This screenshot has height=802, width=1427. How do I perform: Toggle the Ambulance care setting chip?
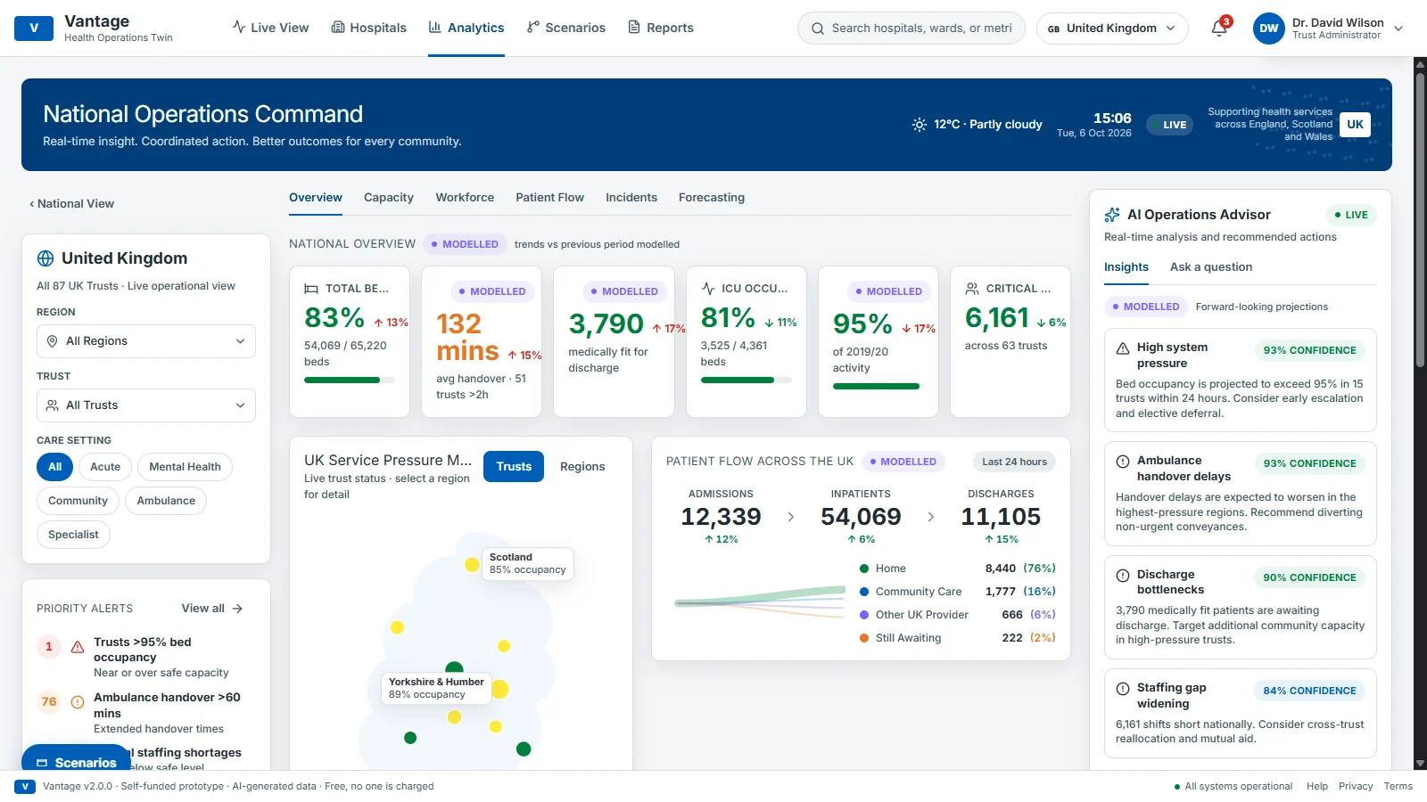[x=166, y=501]
